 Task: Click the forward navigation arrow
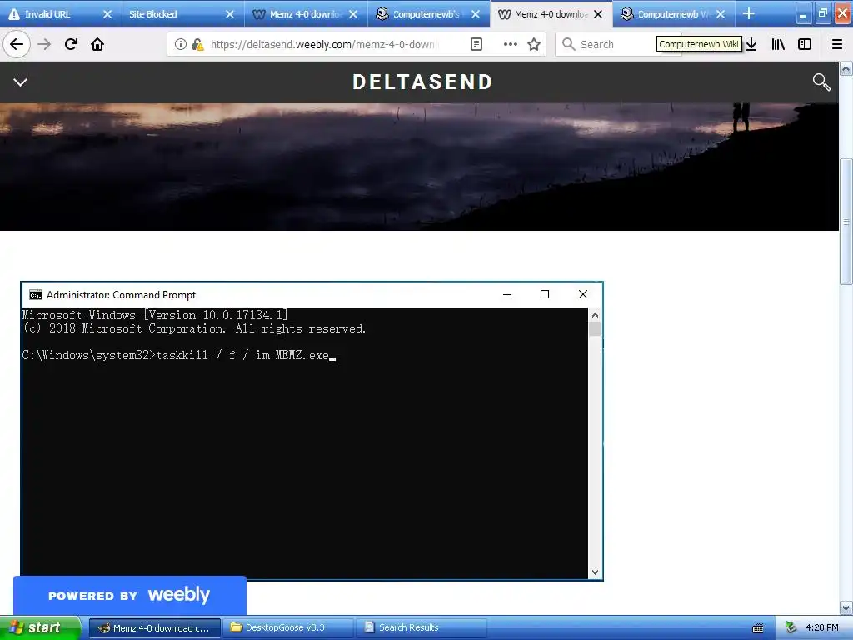[x=44, y=44]
